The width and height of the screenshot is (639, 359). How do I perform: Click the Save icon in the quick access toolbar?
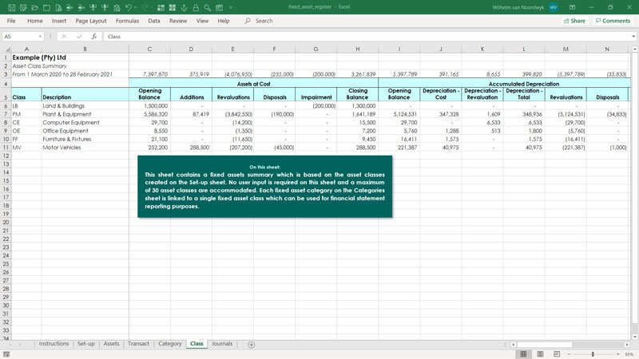coord(11,8)
